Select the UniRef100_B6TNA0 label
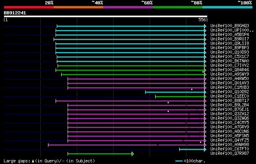The width and height of the screenshot is (256, 164). click(230, 61)
